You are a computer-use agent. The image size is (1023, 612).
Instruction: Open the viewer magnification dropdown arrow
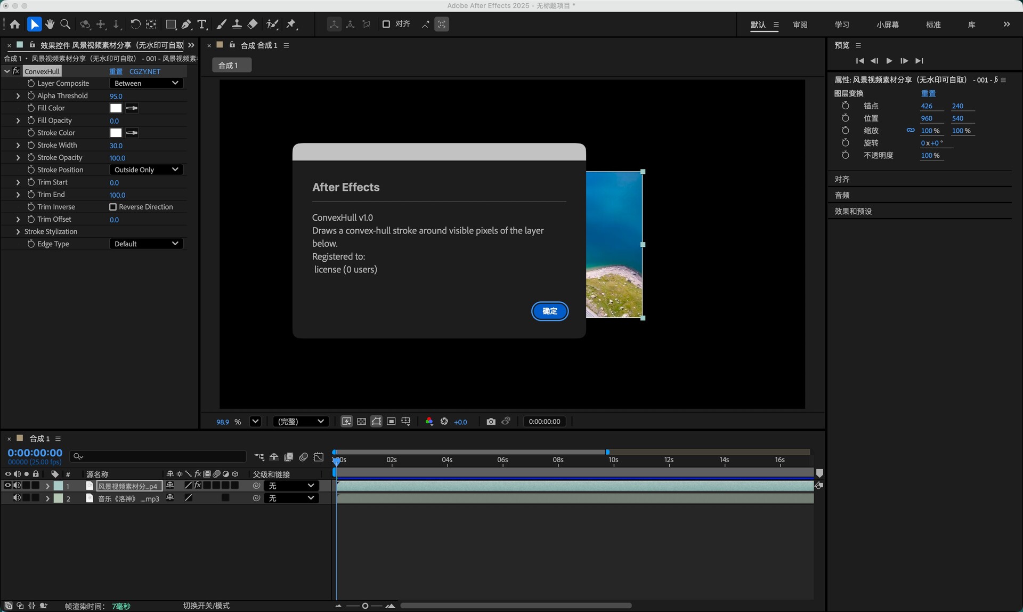[x=255, y=422]
